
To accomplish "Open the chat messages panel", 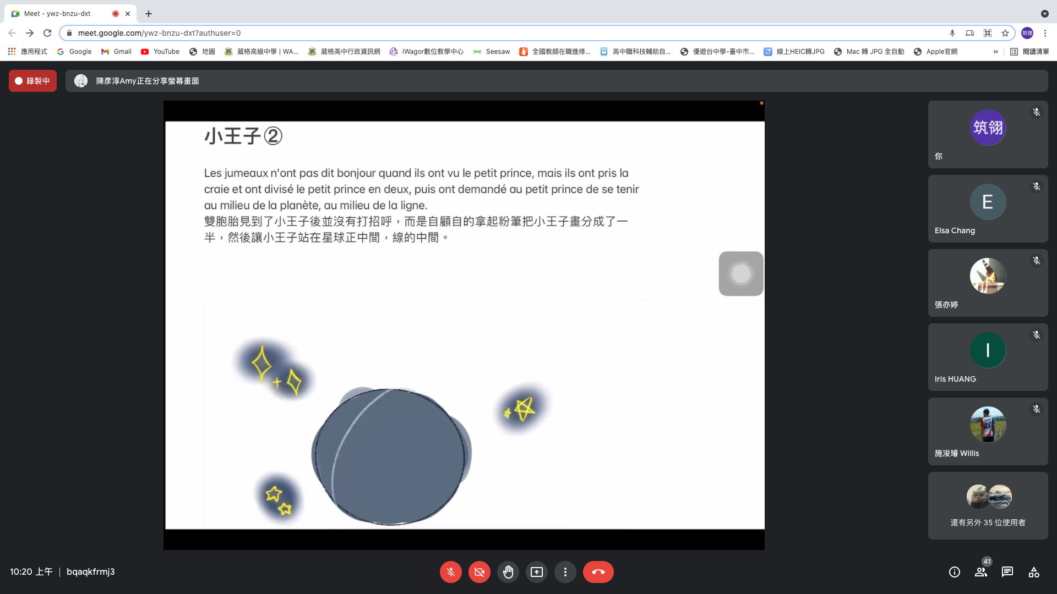I will click(x=1007, y=572).
